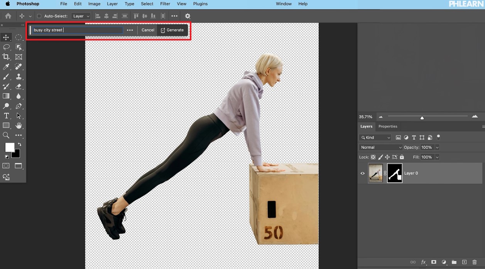The image size is (485, 269).
Task: Toggle lock all padlock icon
Action: [402, 157]
